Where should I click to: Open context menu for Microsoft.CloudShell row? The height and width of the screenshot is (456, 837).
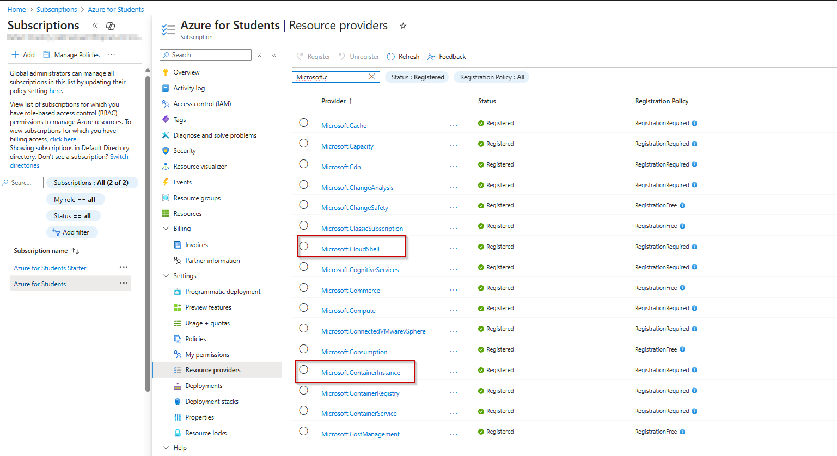(454, 249)
